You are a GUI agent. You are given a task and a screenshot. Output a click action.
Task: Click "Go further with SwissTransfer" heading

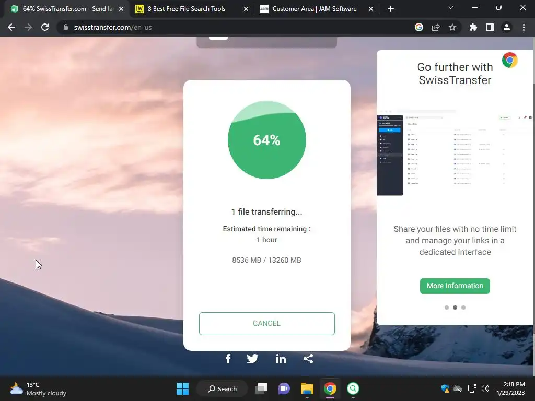(455, 74)
